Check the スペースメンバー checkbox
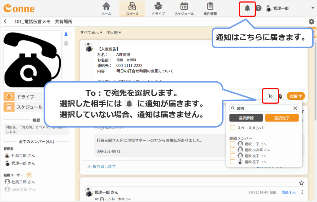This screenshot has height=202, width=317. [x=232, y=128]
